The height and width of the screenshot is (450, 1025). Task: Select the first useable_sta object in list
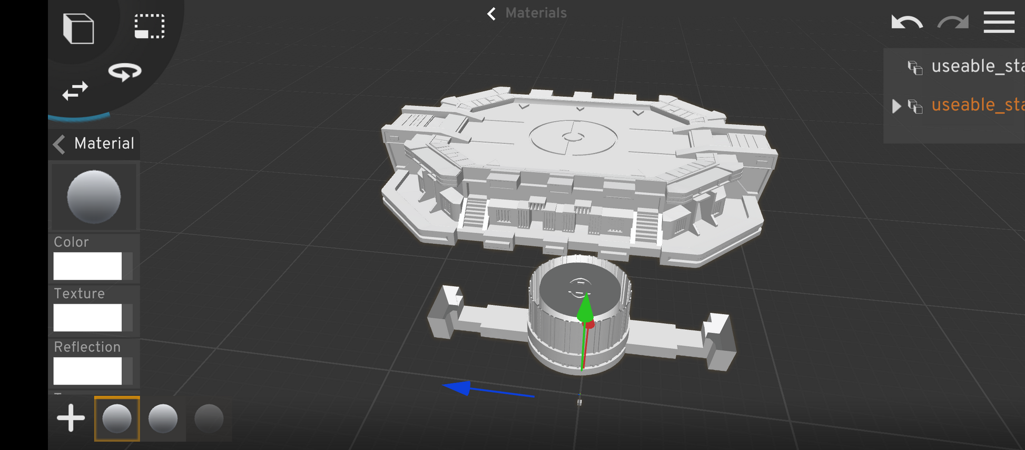pos(978,66)
